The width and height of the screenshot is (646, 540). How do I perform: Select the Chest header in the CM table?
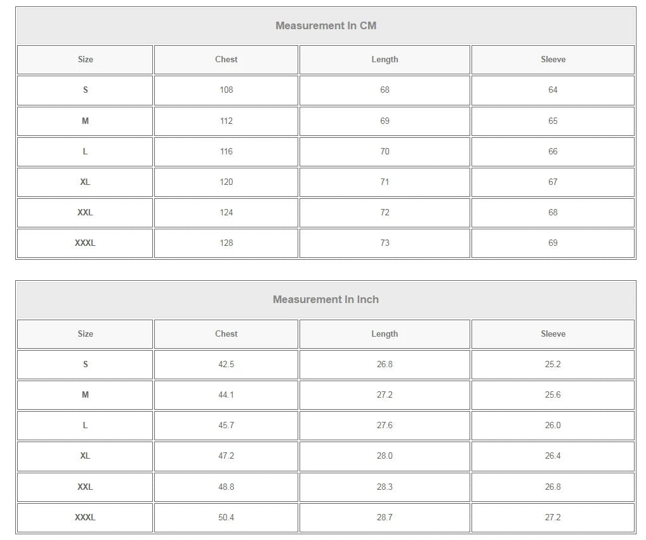pos(226,60)
